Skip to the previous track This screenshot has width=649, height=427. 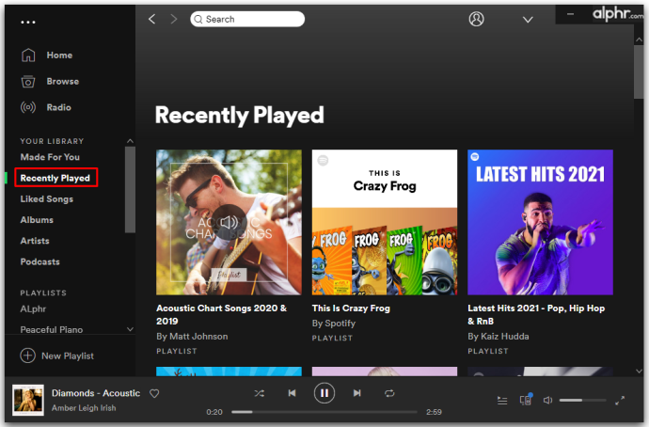tap(292, 393)
